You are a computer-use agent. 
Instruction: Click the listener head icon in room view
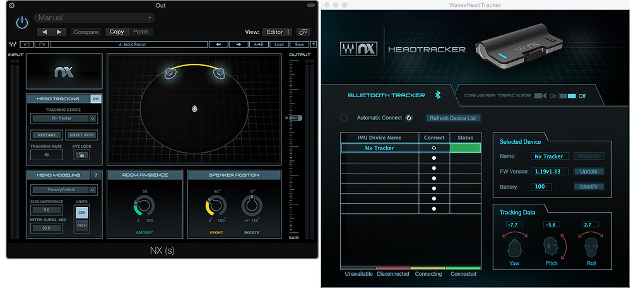tap(195, 109)
